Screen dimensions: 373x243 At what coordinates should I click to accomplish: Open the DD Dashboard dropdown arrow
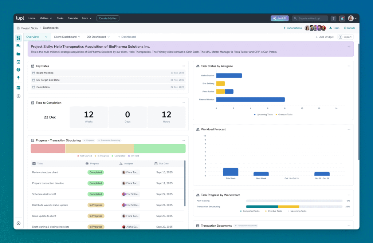(x=109, y=37)
